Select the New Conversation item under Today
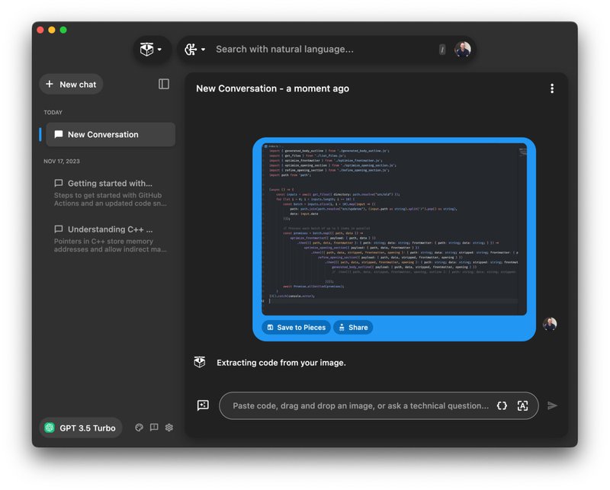Screen dimensions: 610x490 (111, 134)
